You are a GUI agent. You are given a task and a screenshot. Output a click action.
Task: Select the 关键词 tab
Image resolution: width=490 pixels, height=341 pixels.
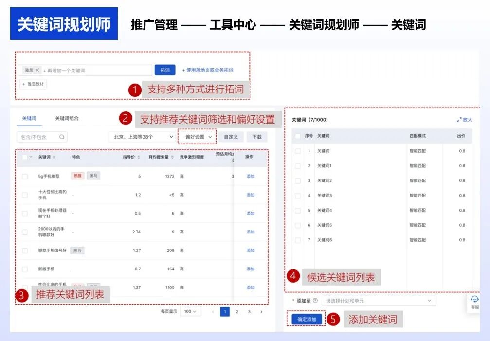point(28,118)
